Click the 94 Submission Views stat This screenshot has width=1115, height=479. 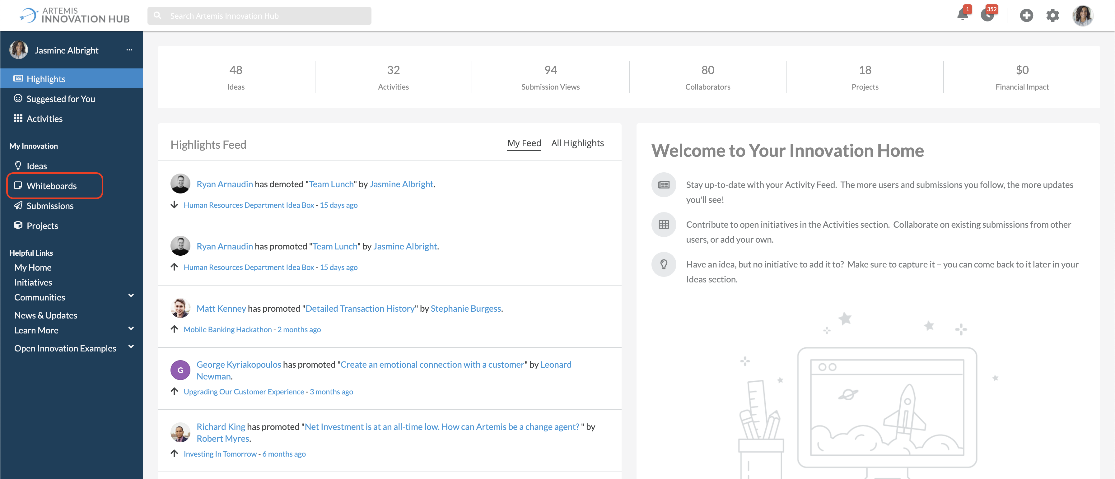(x=551, y=77)
